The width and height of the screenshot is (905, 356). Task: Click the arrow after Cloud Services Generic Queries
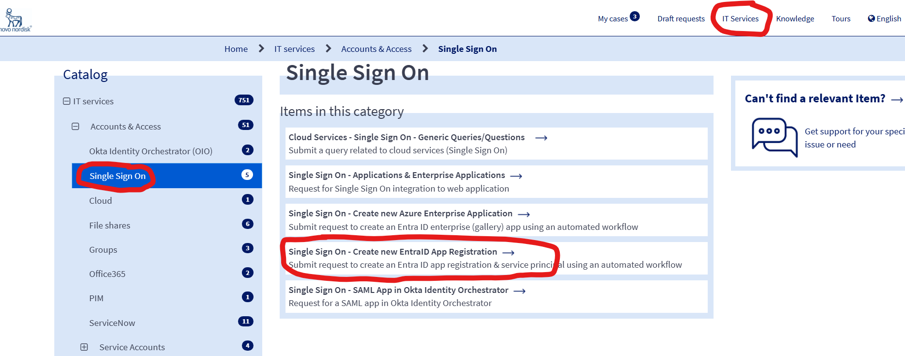[x=541, y=138]
